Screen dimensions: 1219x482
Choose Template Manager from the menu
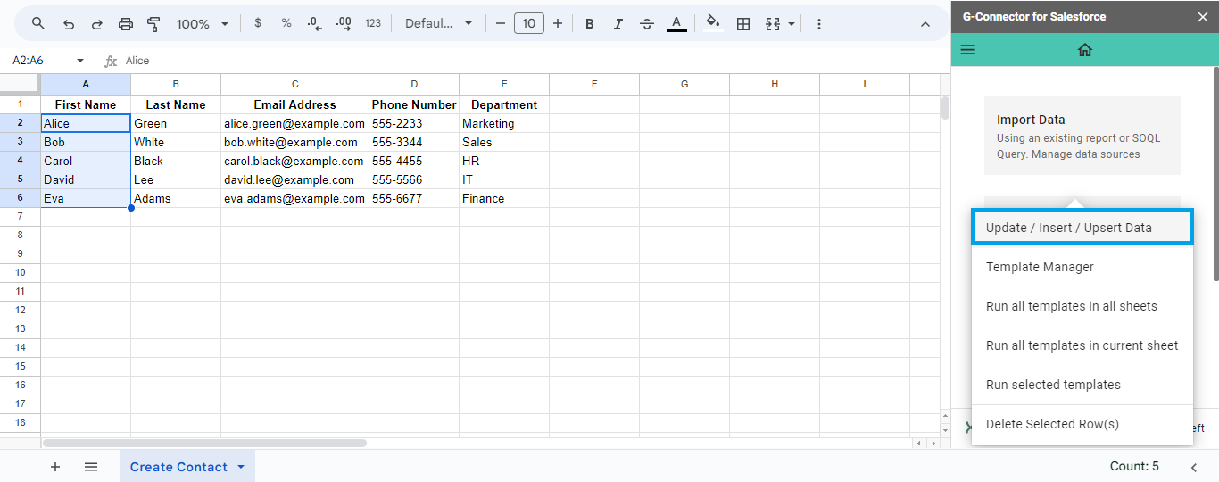[x=1040, y=267]
